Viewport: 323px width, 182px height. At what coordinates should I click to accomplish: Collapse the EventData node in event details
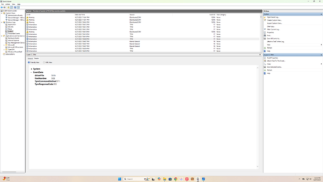31,72
